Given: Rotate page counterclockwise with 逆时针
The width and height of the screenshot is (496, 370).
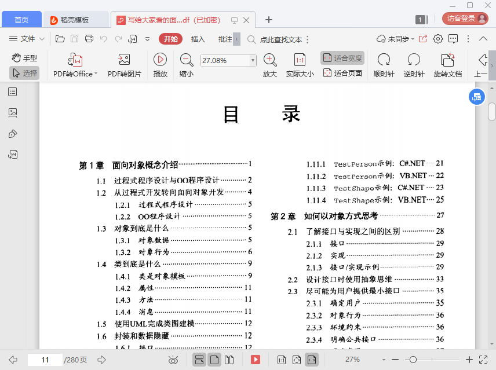Looking at the screenshot, I should [x=414, y=60].
